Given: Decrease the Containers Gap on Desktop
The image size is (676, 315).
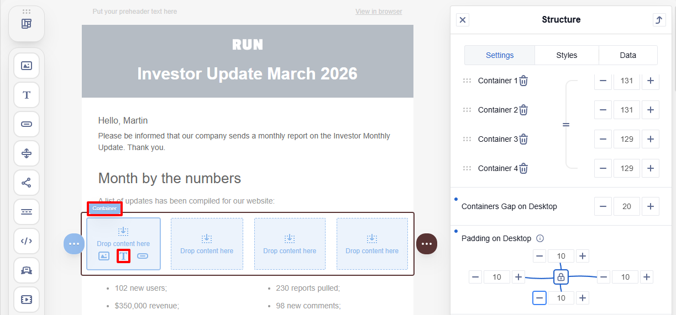Looking at the screenshot, I should tap(603, 206).
